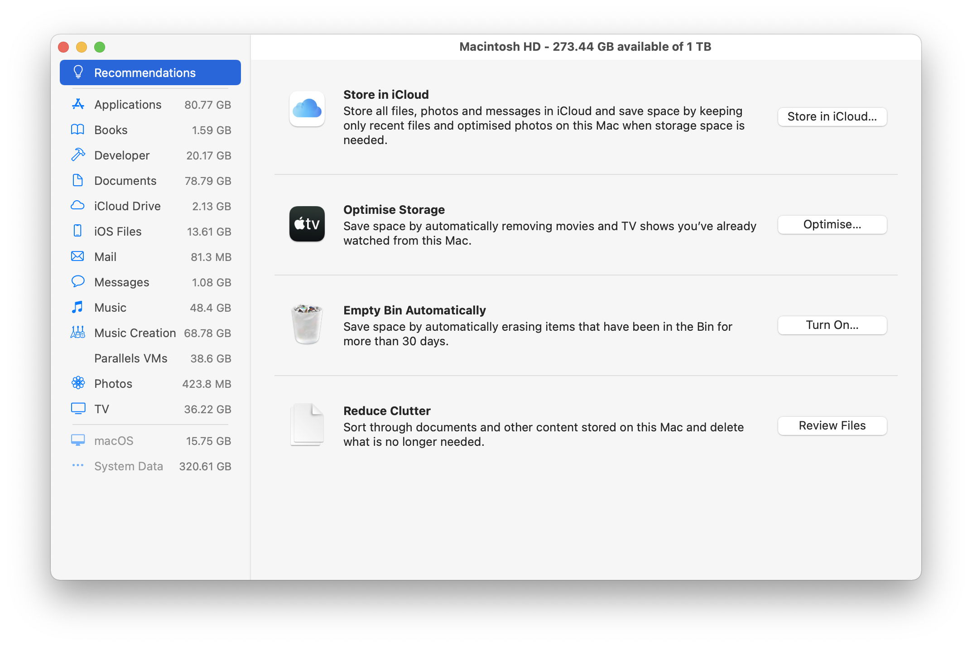Click the Bin trash can icon
Image resolution: width=972 pixels, height=647 pixels.
[x=307, y=324]
